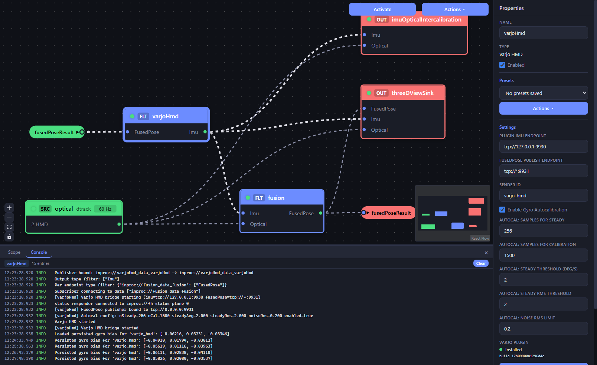Click the 60 Hz rate badge
This screenshot has width=597, height=365.
(x=105, y=209)
